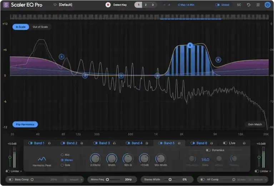The height and width of the screenshot is (186, 274).
Task: Click the 1:4.0 ratio value
Action: pos(205,160)
